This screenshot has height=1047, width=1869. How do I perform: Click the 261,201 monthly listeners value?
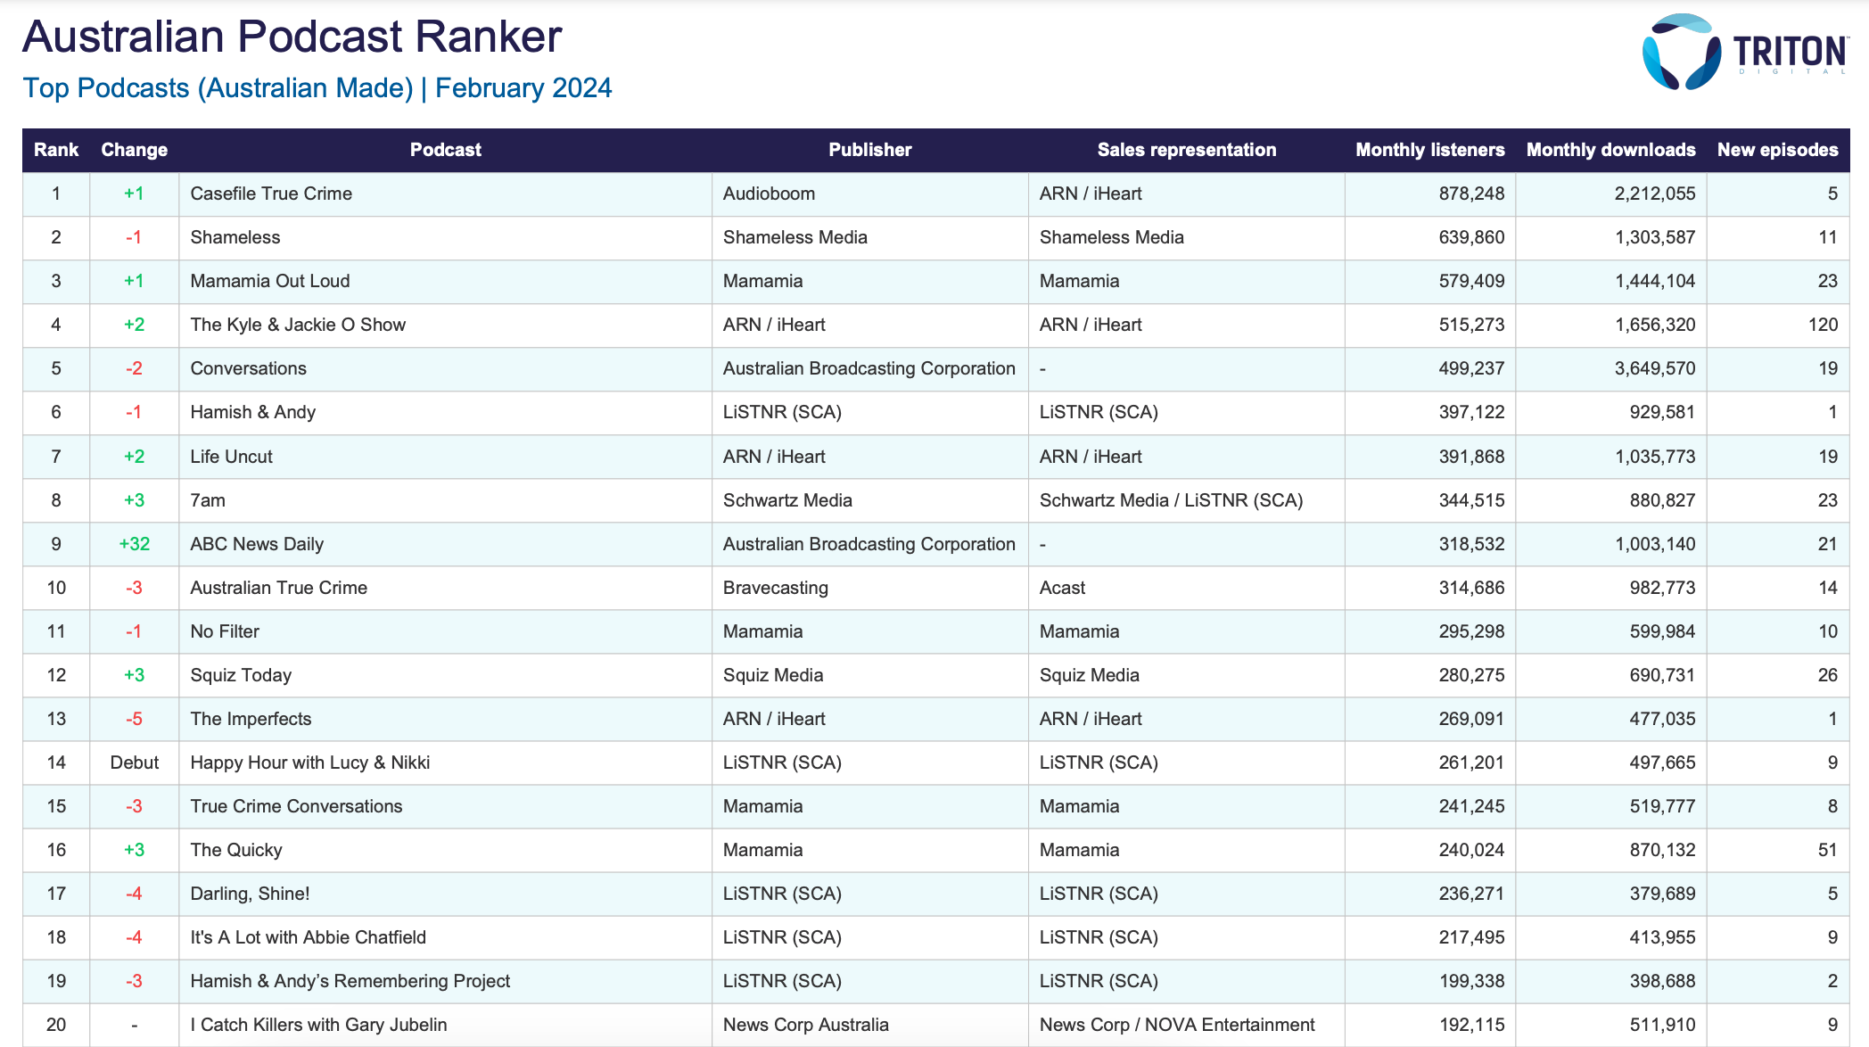tap(1471, 763)
